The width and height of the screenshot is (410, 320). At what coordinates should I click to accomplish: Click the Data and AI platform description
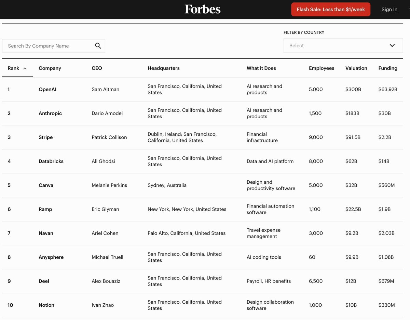[270, 161]
